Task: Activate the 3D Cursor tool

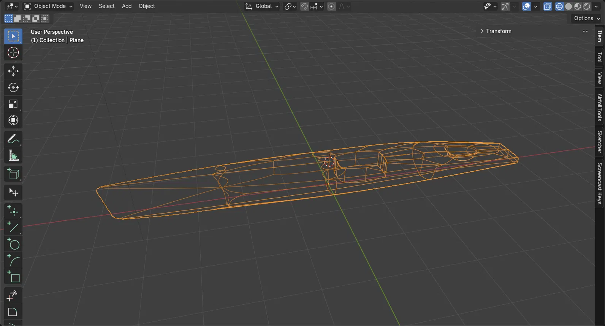Action: (x=13, y=52)
